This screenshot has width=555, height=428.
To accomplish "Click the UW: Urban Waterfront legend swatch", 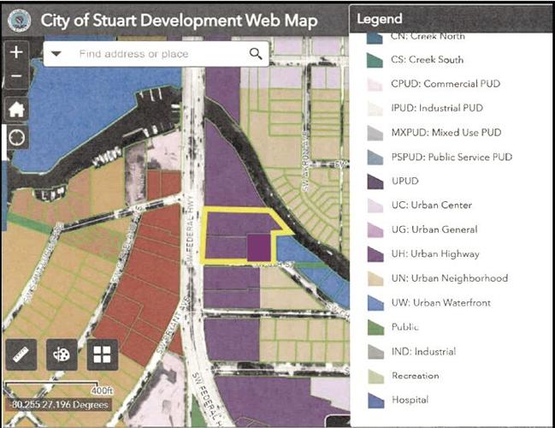I will 375,303.
